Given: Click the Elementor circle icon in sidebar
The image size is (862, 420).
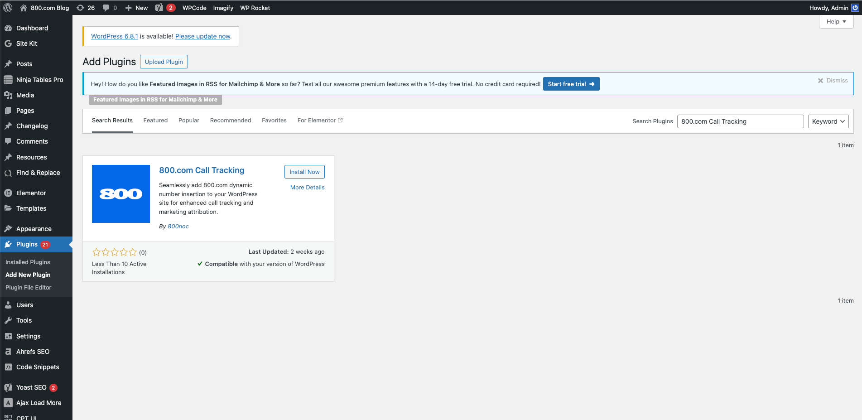Looking at the screenshot, I should pos(8,193).
